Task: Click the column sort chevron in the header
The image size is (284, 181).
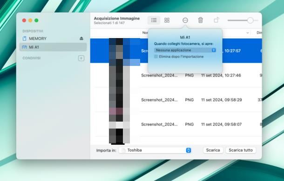Action: point(248,32)
